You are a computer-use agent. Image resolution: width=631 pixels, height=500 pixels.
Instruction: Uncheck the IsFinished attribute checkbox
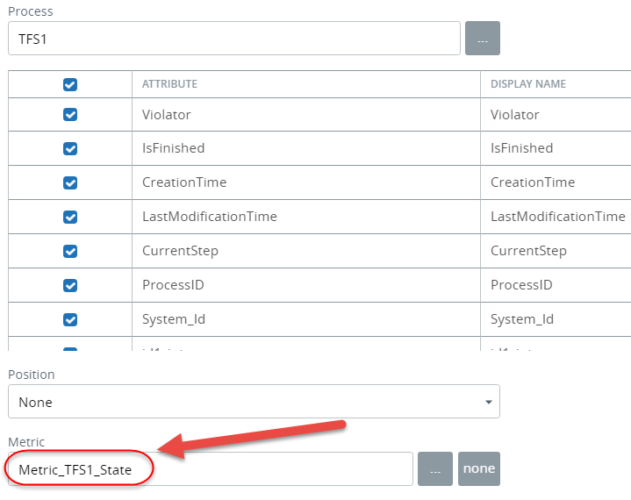(x=70, y=148)
